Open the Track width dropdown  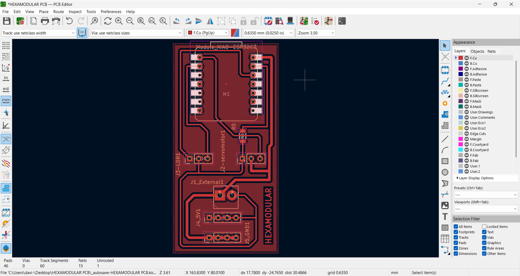(39, 33)
